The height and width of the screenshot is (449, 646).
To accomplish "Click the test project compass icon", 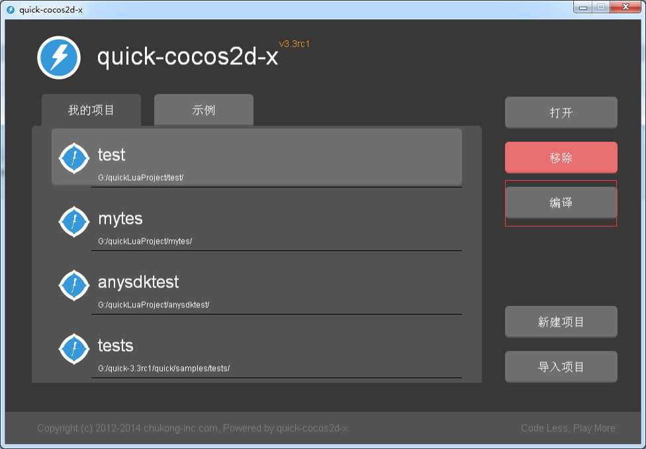I will [73, 158].
